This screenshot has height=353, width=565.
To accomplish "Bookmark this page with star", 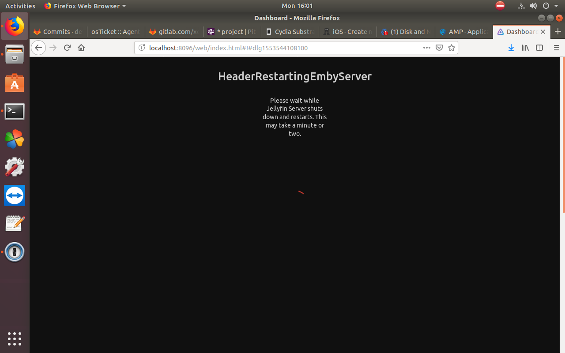I will [x=452, y=48].
